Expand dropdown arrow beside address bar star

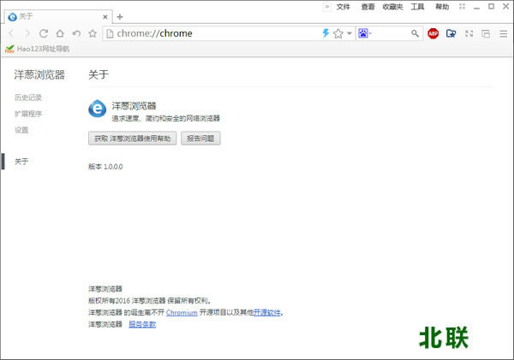coord(350,33)
